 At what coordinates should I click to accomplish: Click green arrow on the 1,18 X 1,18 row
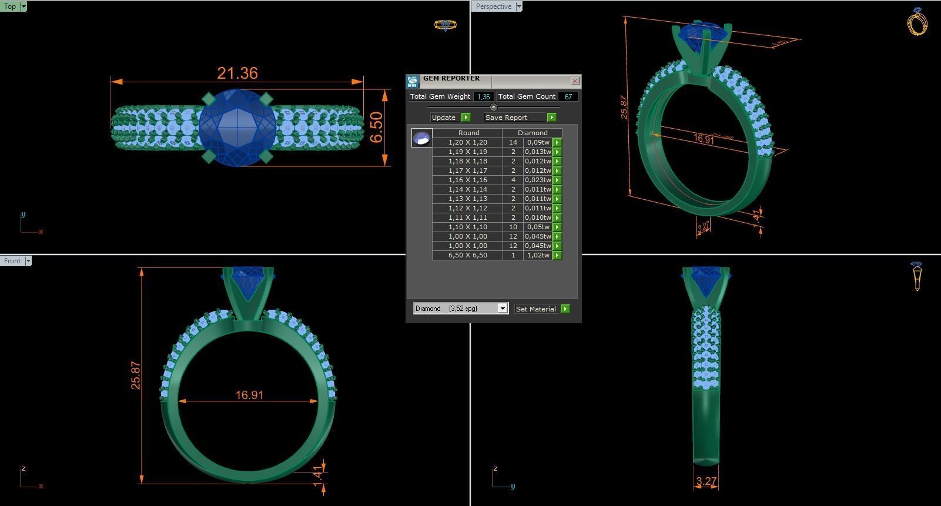557,161
